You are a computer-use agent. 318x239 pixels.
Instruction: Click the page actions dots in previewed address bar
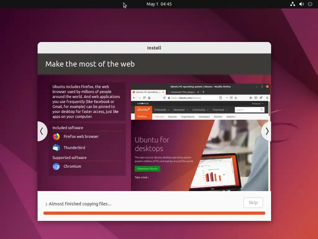227,98
